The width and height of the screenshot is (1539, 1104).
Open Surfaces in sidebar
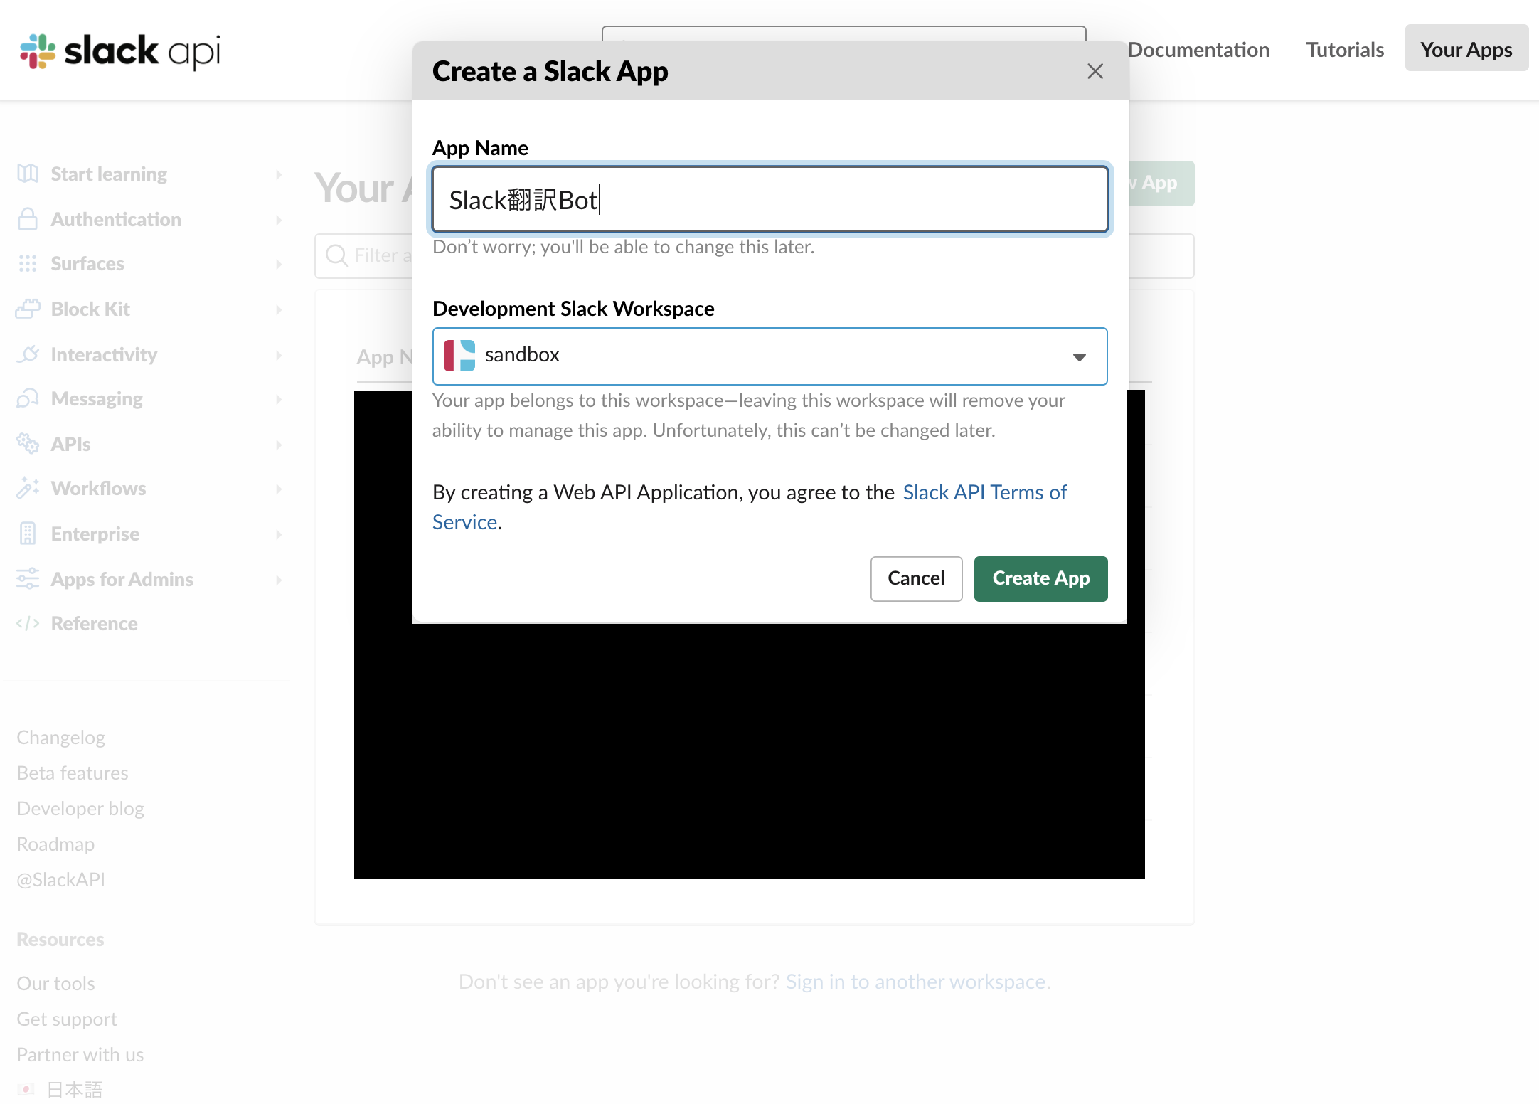click(87, 264)
